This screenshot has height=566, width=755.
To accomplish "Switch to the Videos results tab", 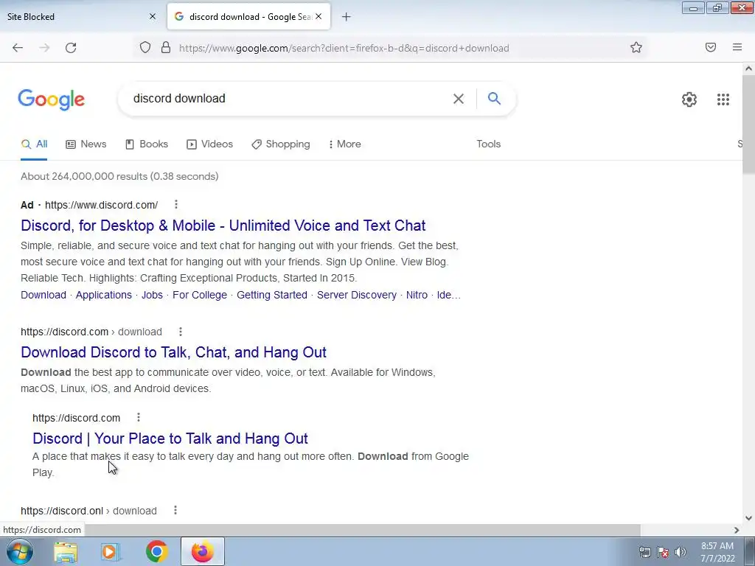I will click(210, 144).
